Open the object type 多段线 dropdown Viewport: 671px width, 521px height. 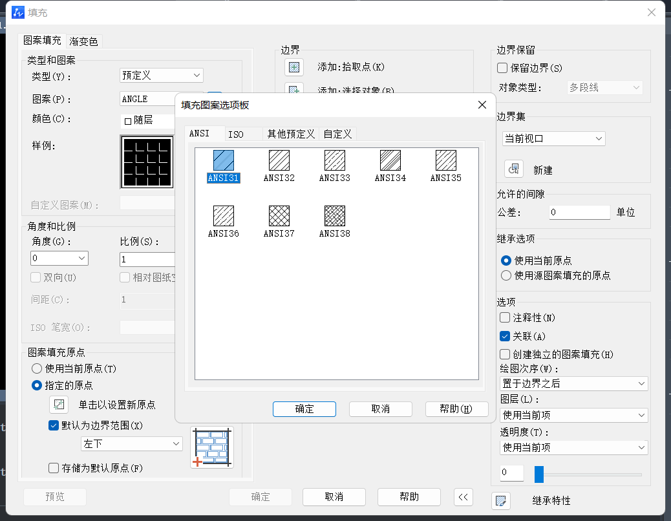tap(604, 88)
